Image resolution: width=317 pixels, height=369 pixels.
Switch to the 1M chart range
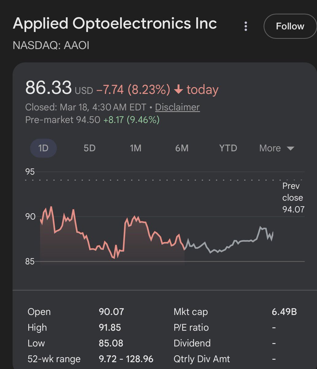[x=136, y=148]
